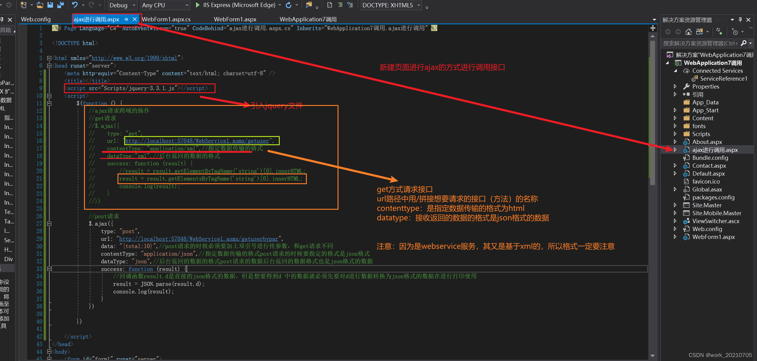Collapse the WebApplication7调用 project node
Viewport: 757px width, 361px height.
668,63
